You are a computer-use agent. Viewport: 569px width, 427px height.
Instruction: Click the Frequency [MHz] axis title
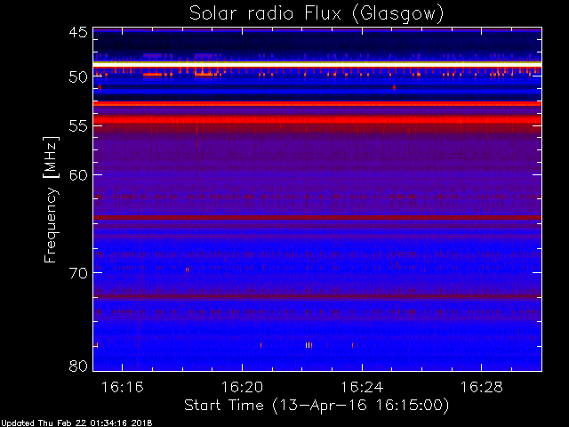(x=51, y=199)
